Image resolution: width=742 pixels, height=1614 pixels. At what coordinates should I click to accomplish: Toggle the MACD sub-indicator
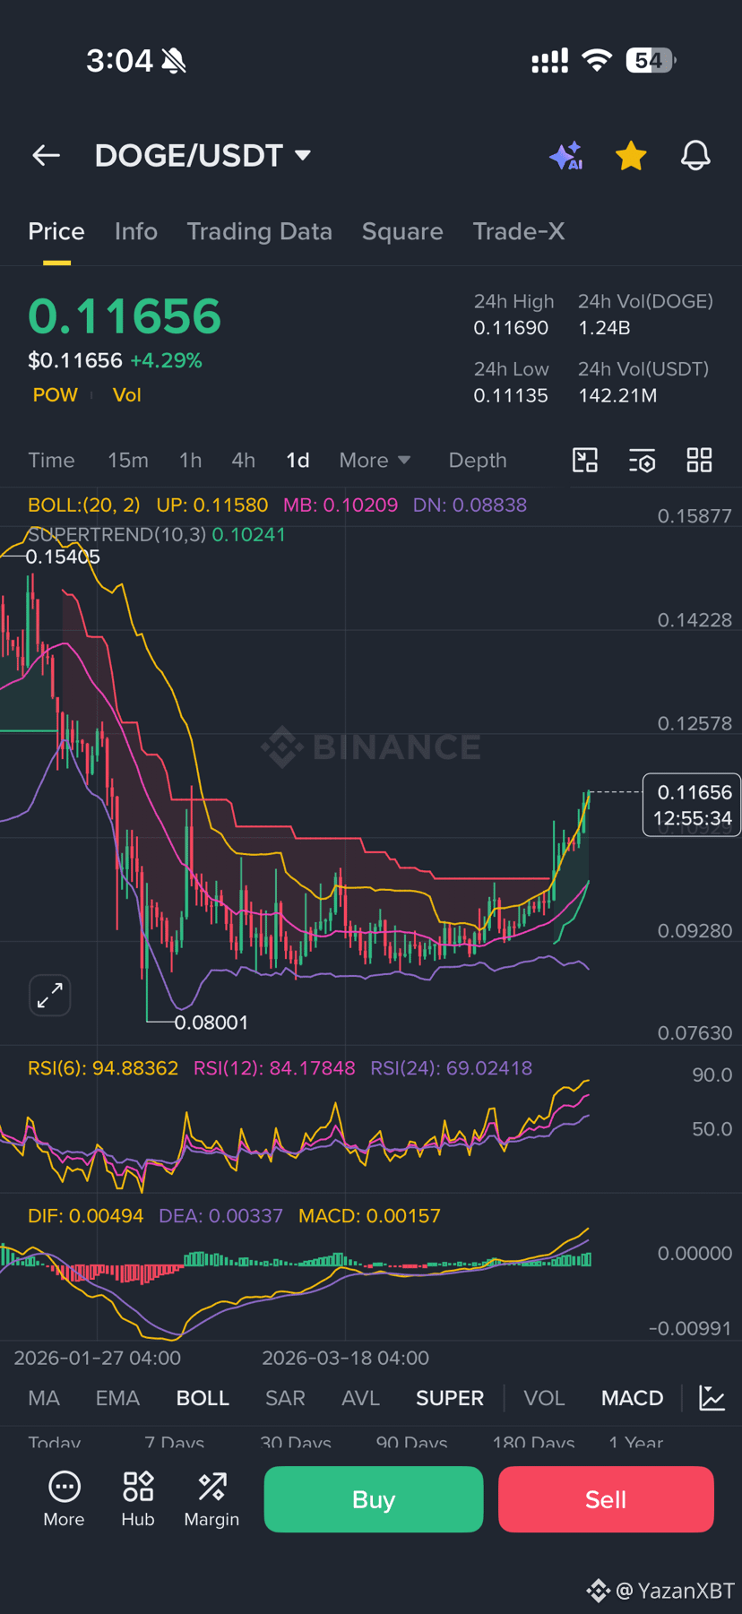point(633,1398)
